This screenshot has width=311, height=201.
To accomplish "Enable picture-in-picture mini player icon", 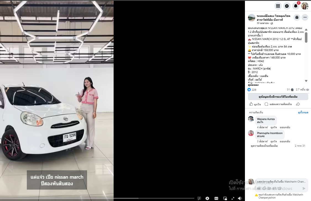I will [225, 198].
